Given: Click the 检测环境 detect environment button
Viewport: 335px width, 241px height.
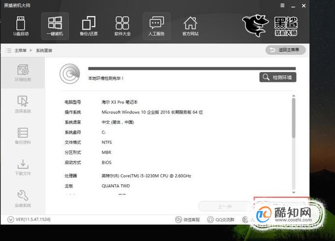Looking at the screenshot, I should [x=278, y=77].
